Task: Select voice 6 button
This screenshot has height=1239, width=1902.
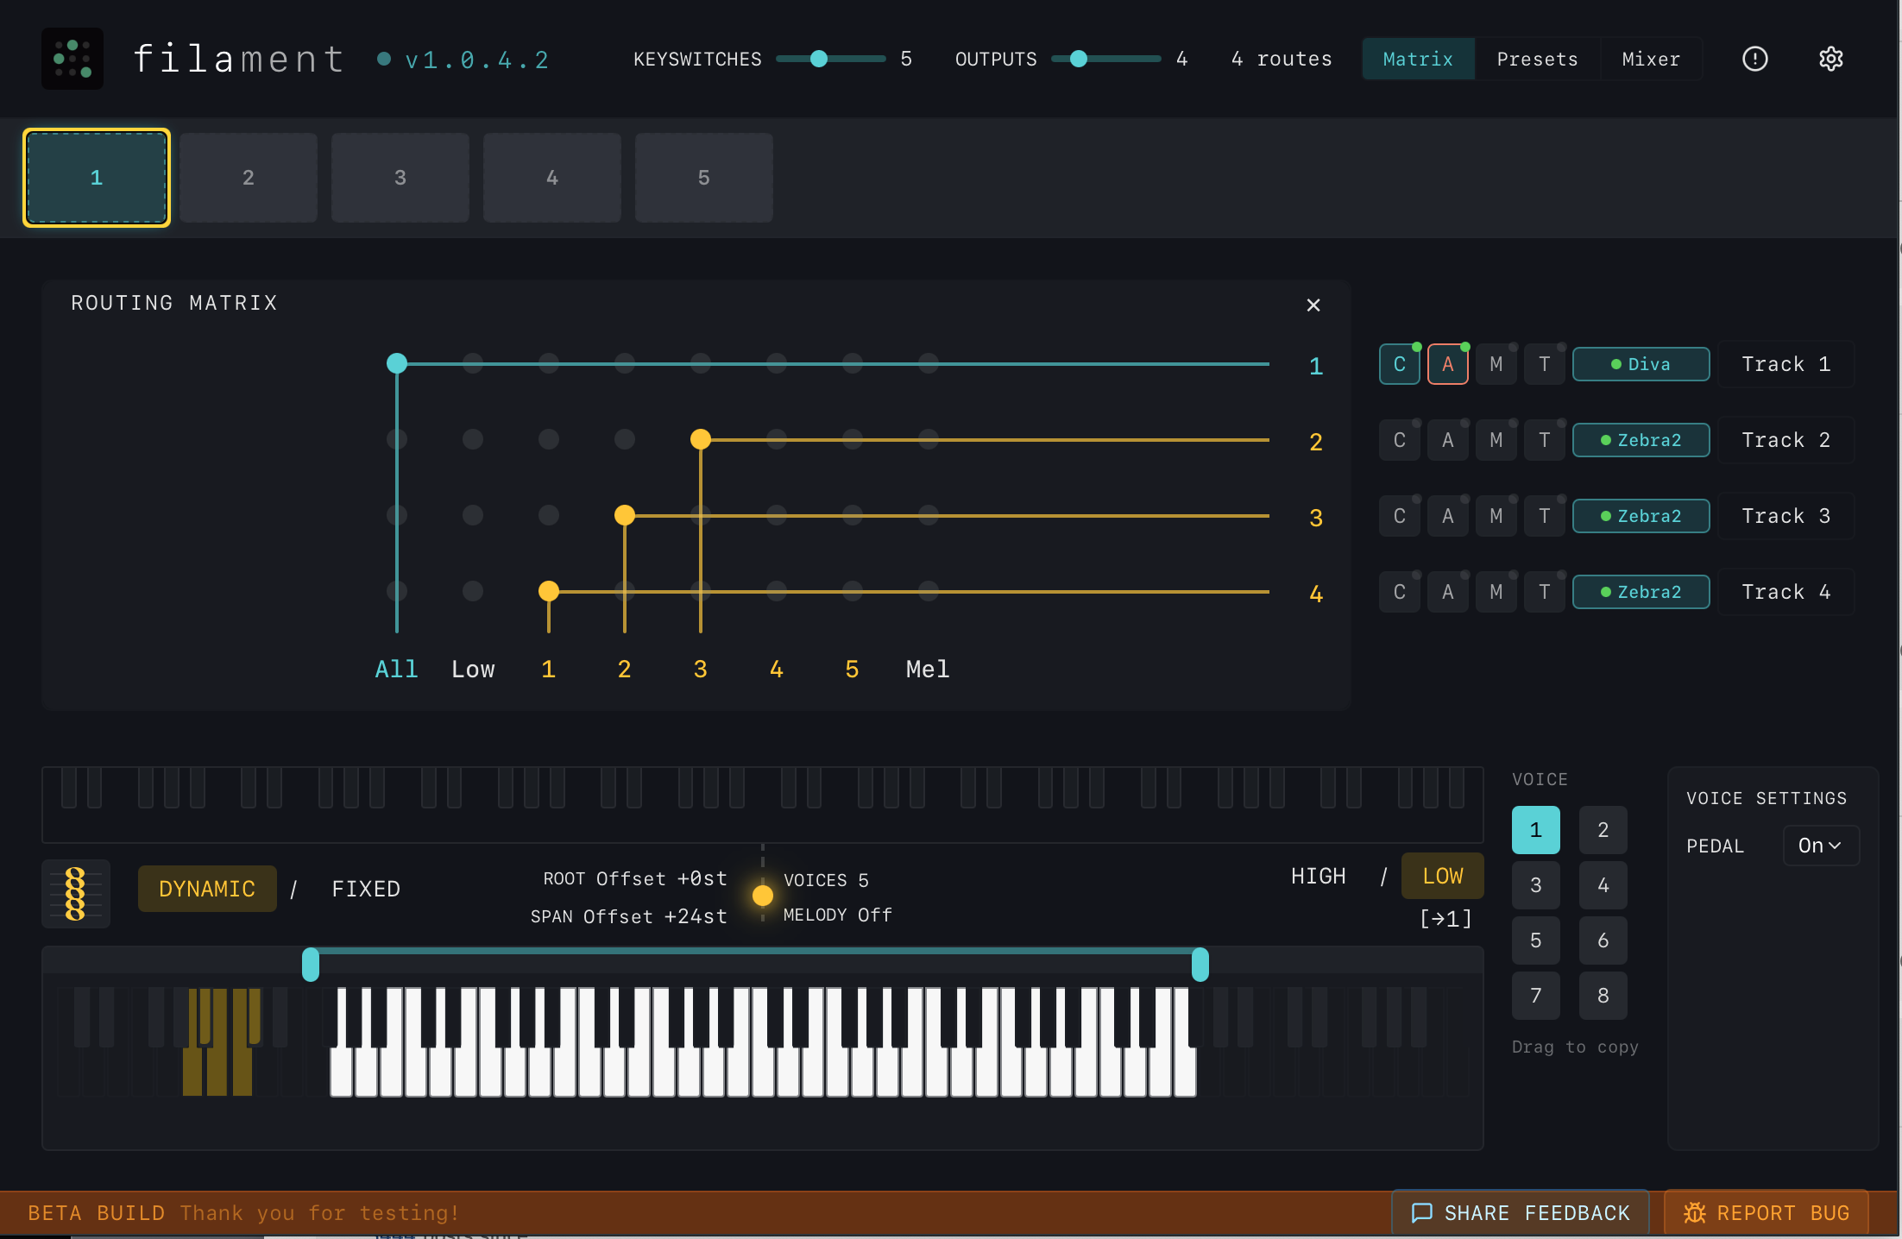Action: (1603, 940)
